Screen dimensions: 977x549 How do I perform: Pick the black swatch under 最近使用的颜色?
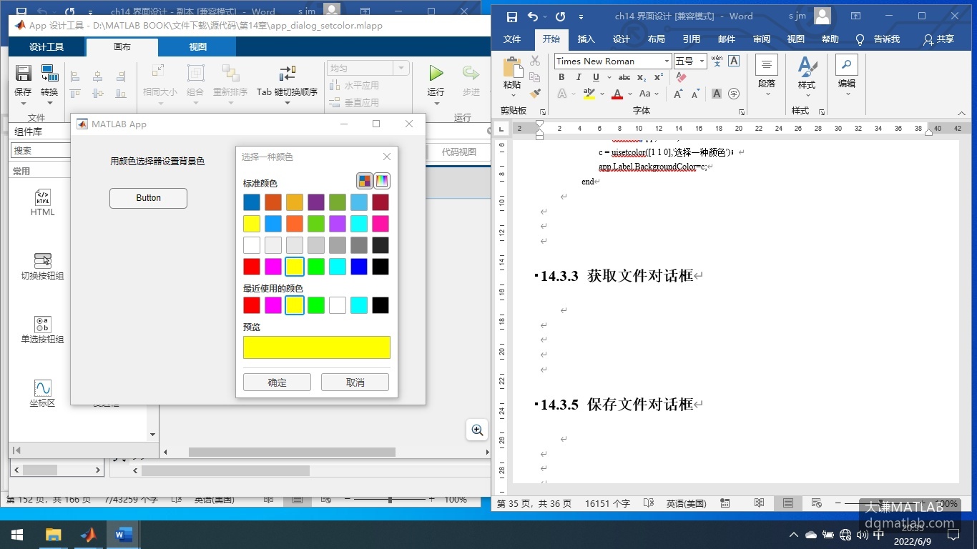point(381,305)
